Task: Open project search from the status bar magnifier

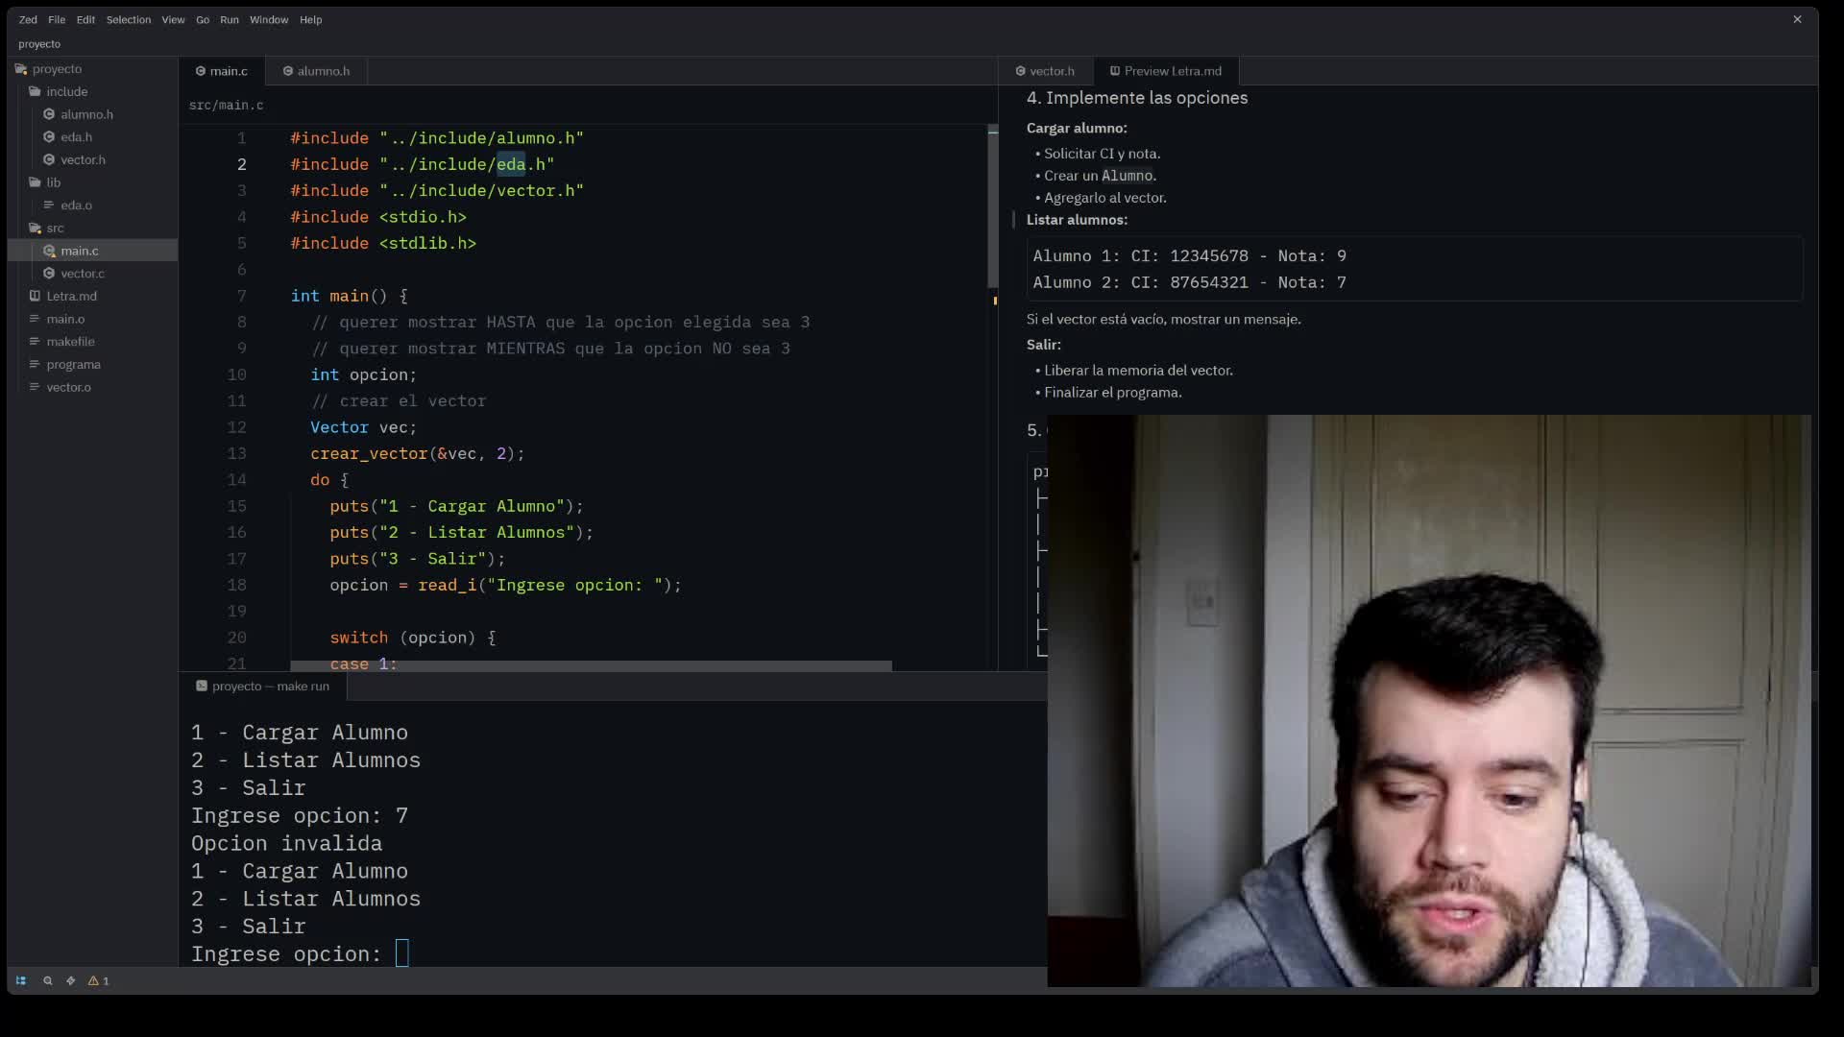Action: (x=47, y=980)
